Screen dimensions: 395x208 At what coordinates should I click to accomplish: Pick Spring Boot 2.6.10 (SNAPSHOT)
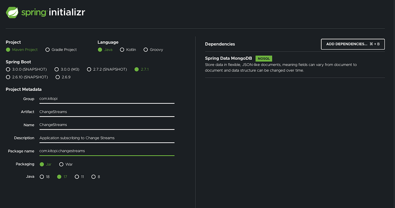tap(8, 77)
